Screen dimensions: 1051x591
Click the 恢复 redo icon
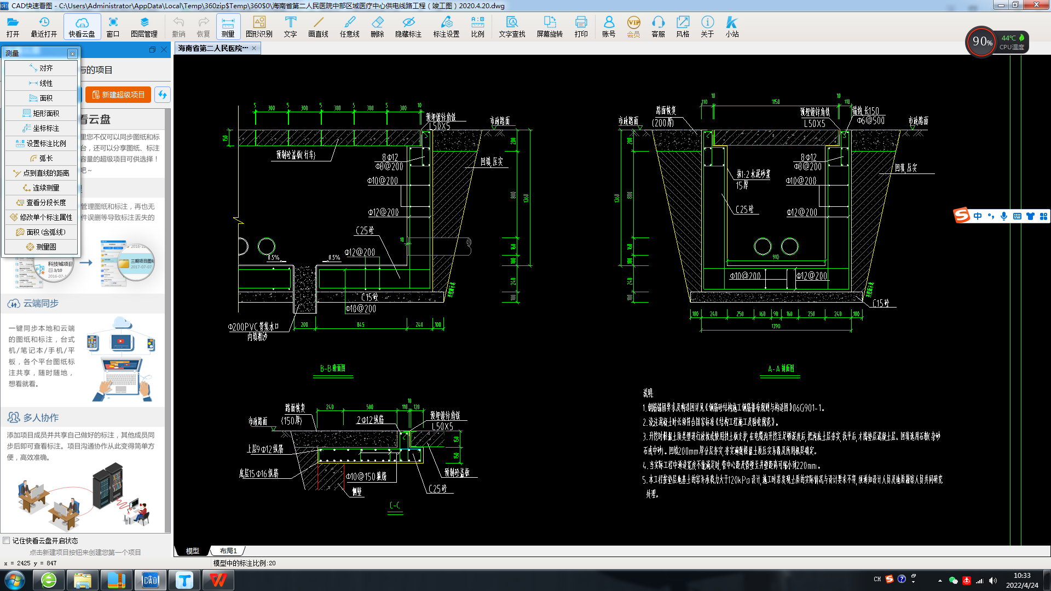tap(203, 26)
